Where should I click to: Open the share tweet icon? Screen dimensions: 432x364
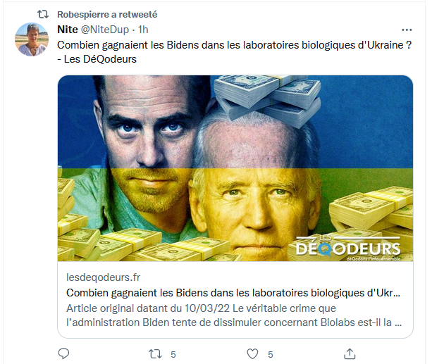tap(350, 354)
